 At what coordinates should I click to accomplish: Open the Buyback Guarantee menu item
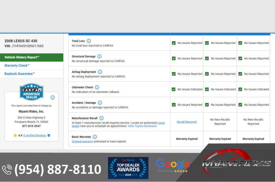coord(20,74)
